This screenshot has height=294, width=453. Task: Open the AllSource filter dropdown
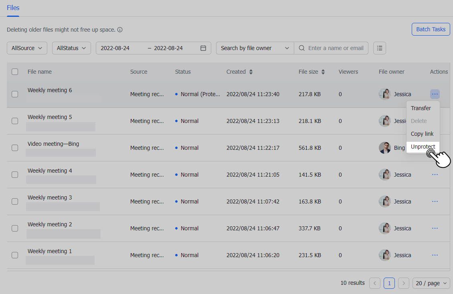click(27, 48)
